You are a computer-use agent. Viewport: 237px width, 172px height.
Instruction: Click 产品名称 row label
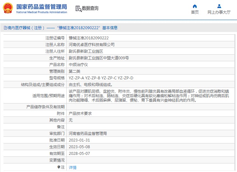pyautogui.click(x=57, y=64)
